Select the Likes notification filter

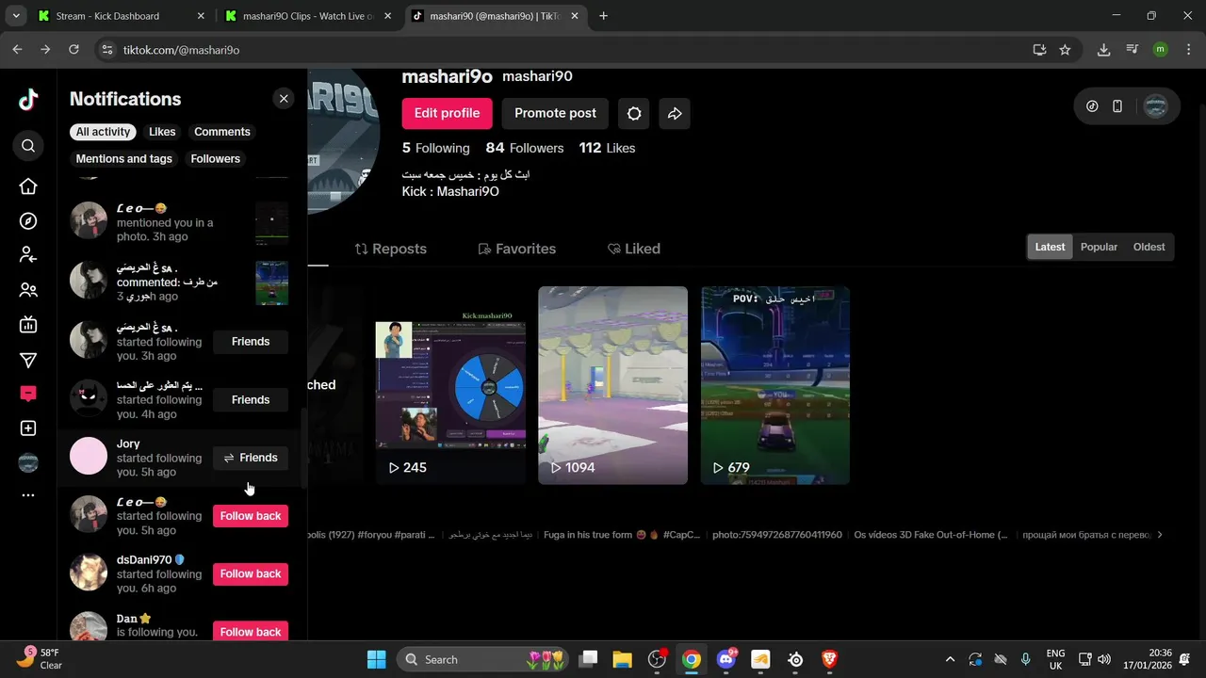tap(162, 132)
